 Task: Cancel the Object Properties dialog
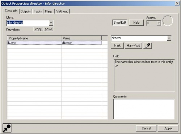[146, 128]
